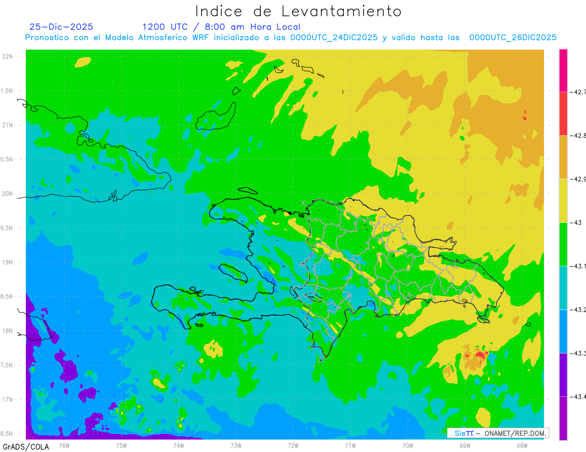Click "1200 UTC / 8:00 am Hora Local"
The image size is (586, 452).
pyautogui.click(x=221, y=27)
